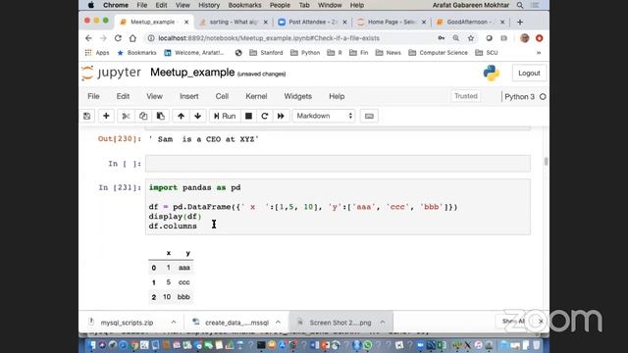Open the saved passwords key icon
Screen dimensions: 628x353
click(x=441, y=38)
